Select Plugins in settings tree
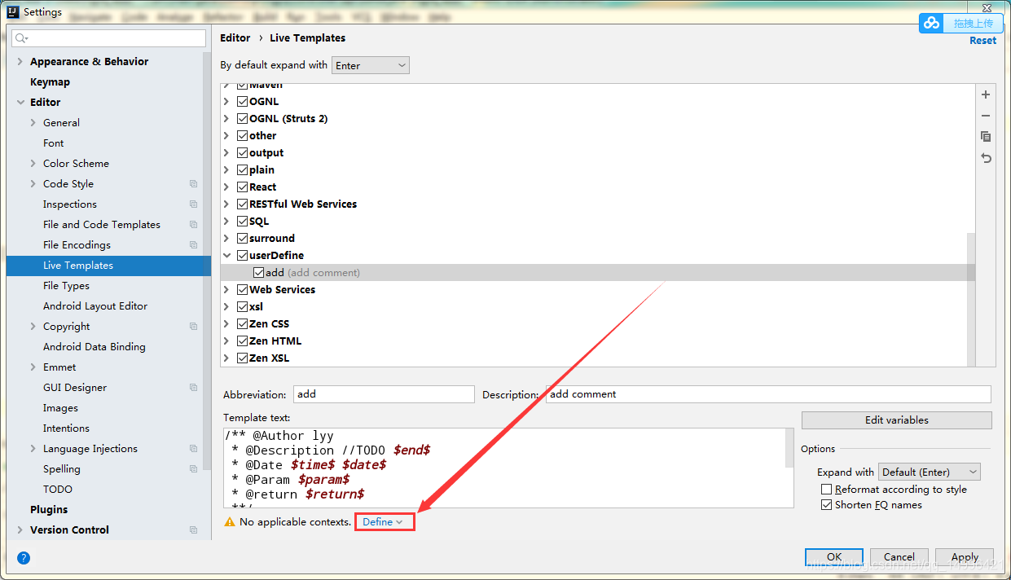Screen dimensions: 1011x580 pyautogui.click(x=49, y=510)
